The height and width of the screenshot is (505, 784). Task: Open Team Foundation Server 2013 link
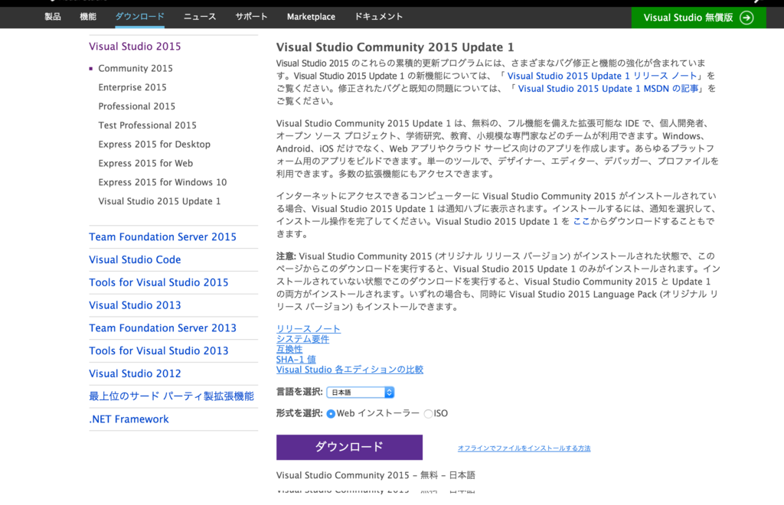162,328
